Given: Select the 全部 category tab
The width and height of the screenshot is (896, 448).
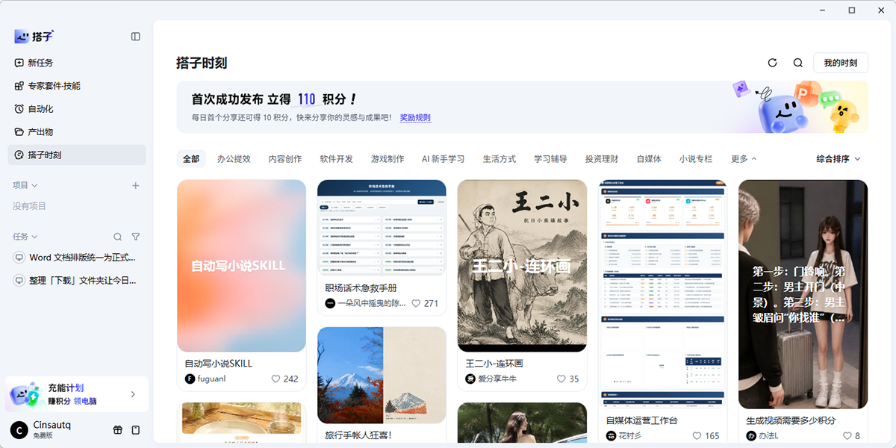Looking at the screenshot, I should point(191,159).
